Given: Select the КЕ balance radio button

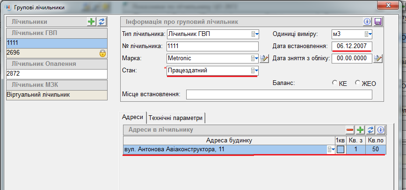Looking at the screenshot, I should point(334,83).
